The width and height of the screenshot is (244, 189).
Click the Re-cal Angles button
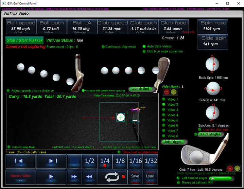click(x=210, y=134)
